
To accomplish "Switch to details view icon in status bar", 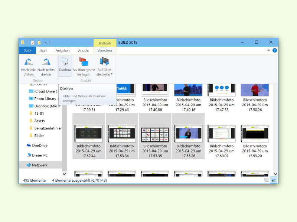I will tap(267, 180).
